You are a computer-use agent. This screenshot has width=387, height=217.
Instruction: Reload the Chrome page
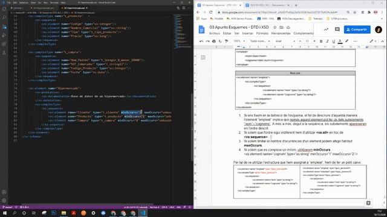coord(211,12)
